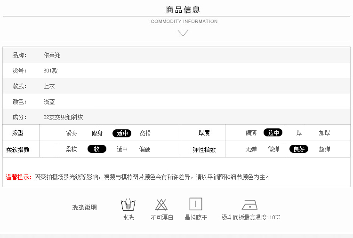This screenshot has width=353, height=238.
Task: Click the 烫斗底板最高温度110℃ caption
Action: pos(251,217)
